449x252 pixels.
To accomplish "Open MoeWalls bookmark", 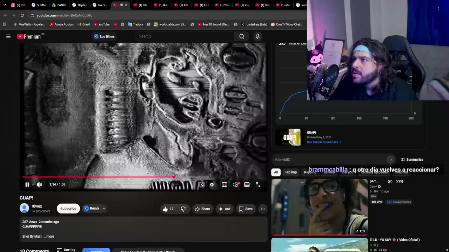I will pyautogui.click(x=29, y=24).
